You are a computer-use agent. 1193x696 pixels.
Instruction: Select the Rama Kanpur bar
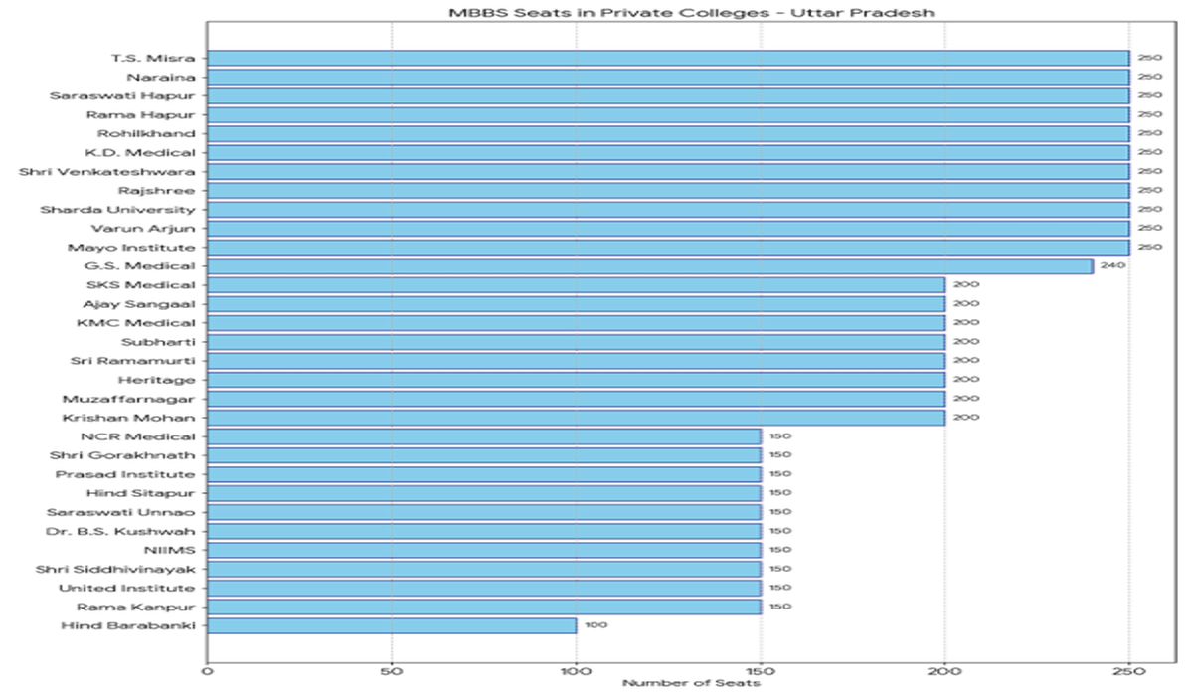(484, 607)
